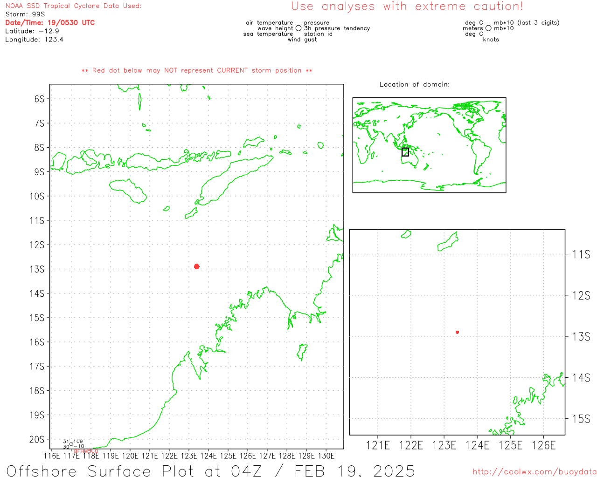
Task: Click the 'knots' units label
Action: pos(491,40)
